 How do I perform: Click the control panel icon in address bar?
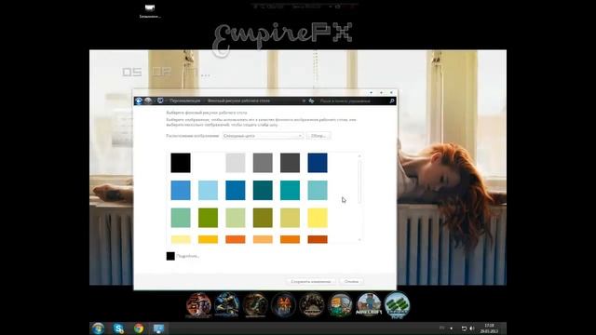tap(160, 100)
